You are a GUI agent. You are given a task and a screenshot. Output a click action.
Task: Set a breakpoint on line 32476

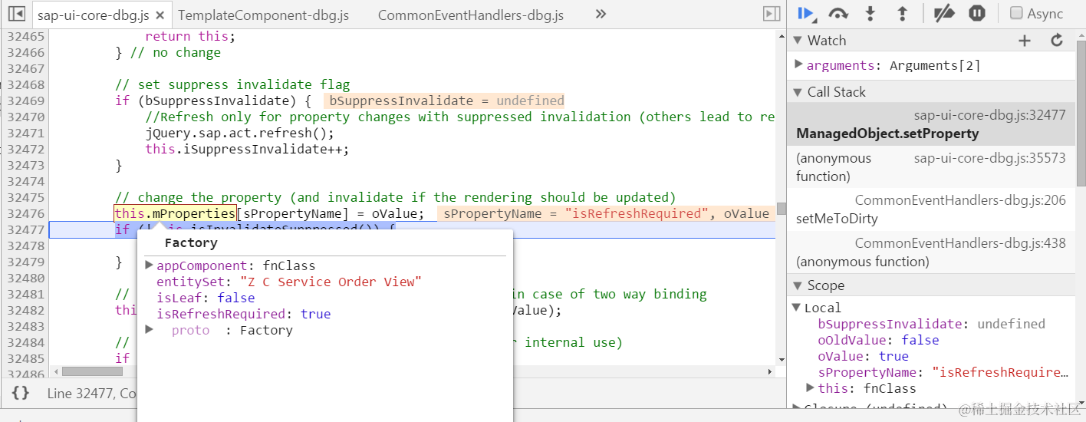(26, 213)
